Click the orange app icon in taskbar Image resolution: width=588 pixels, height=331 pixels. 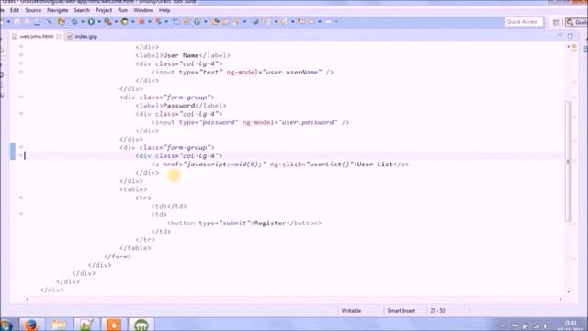tap(114, 325)
